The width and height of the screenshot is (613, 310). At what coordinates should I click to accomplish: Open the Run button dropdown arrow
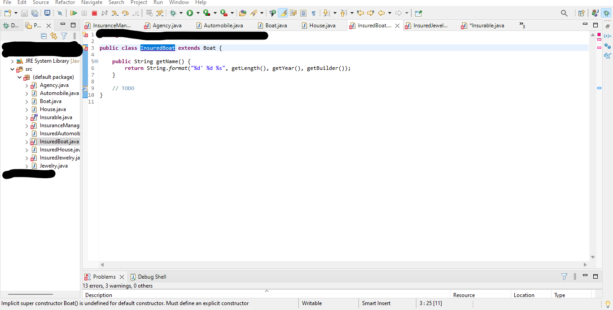tap(198, 13)
